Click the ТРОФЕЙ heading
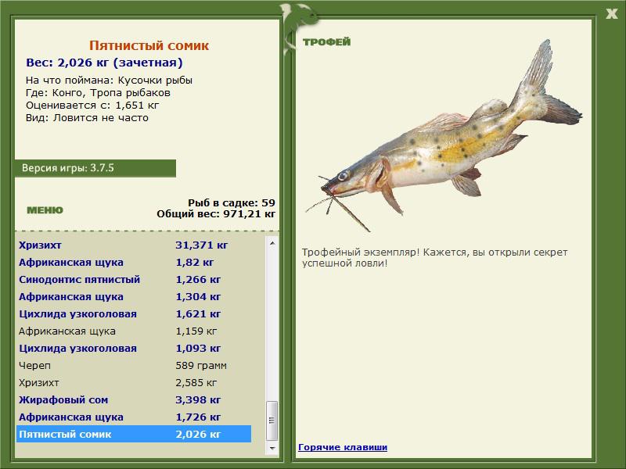This screenshot has height=469, width=626. pyautogui.click(x=326, y=42)
